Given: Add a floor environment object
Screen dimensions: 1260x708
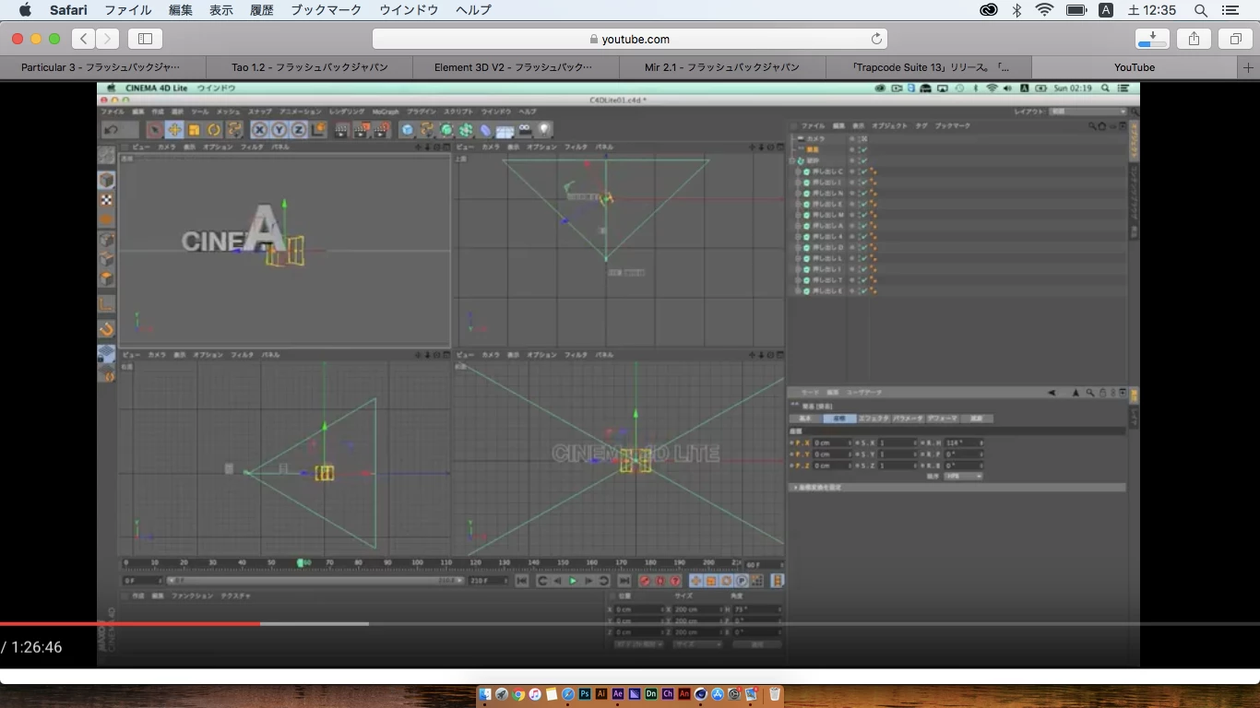Looking at the screenshot, I should tap(505, 131).
